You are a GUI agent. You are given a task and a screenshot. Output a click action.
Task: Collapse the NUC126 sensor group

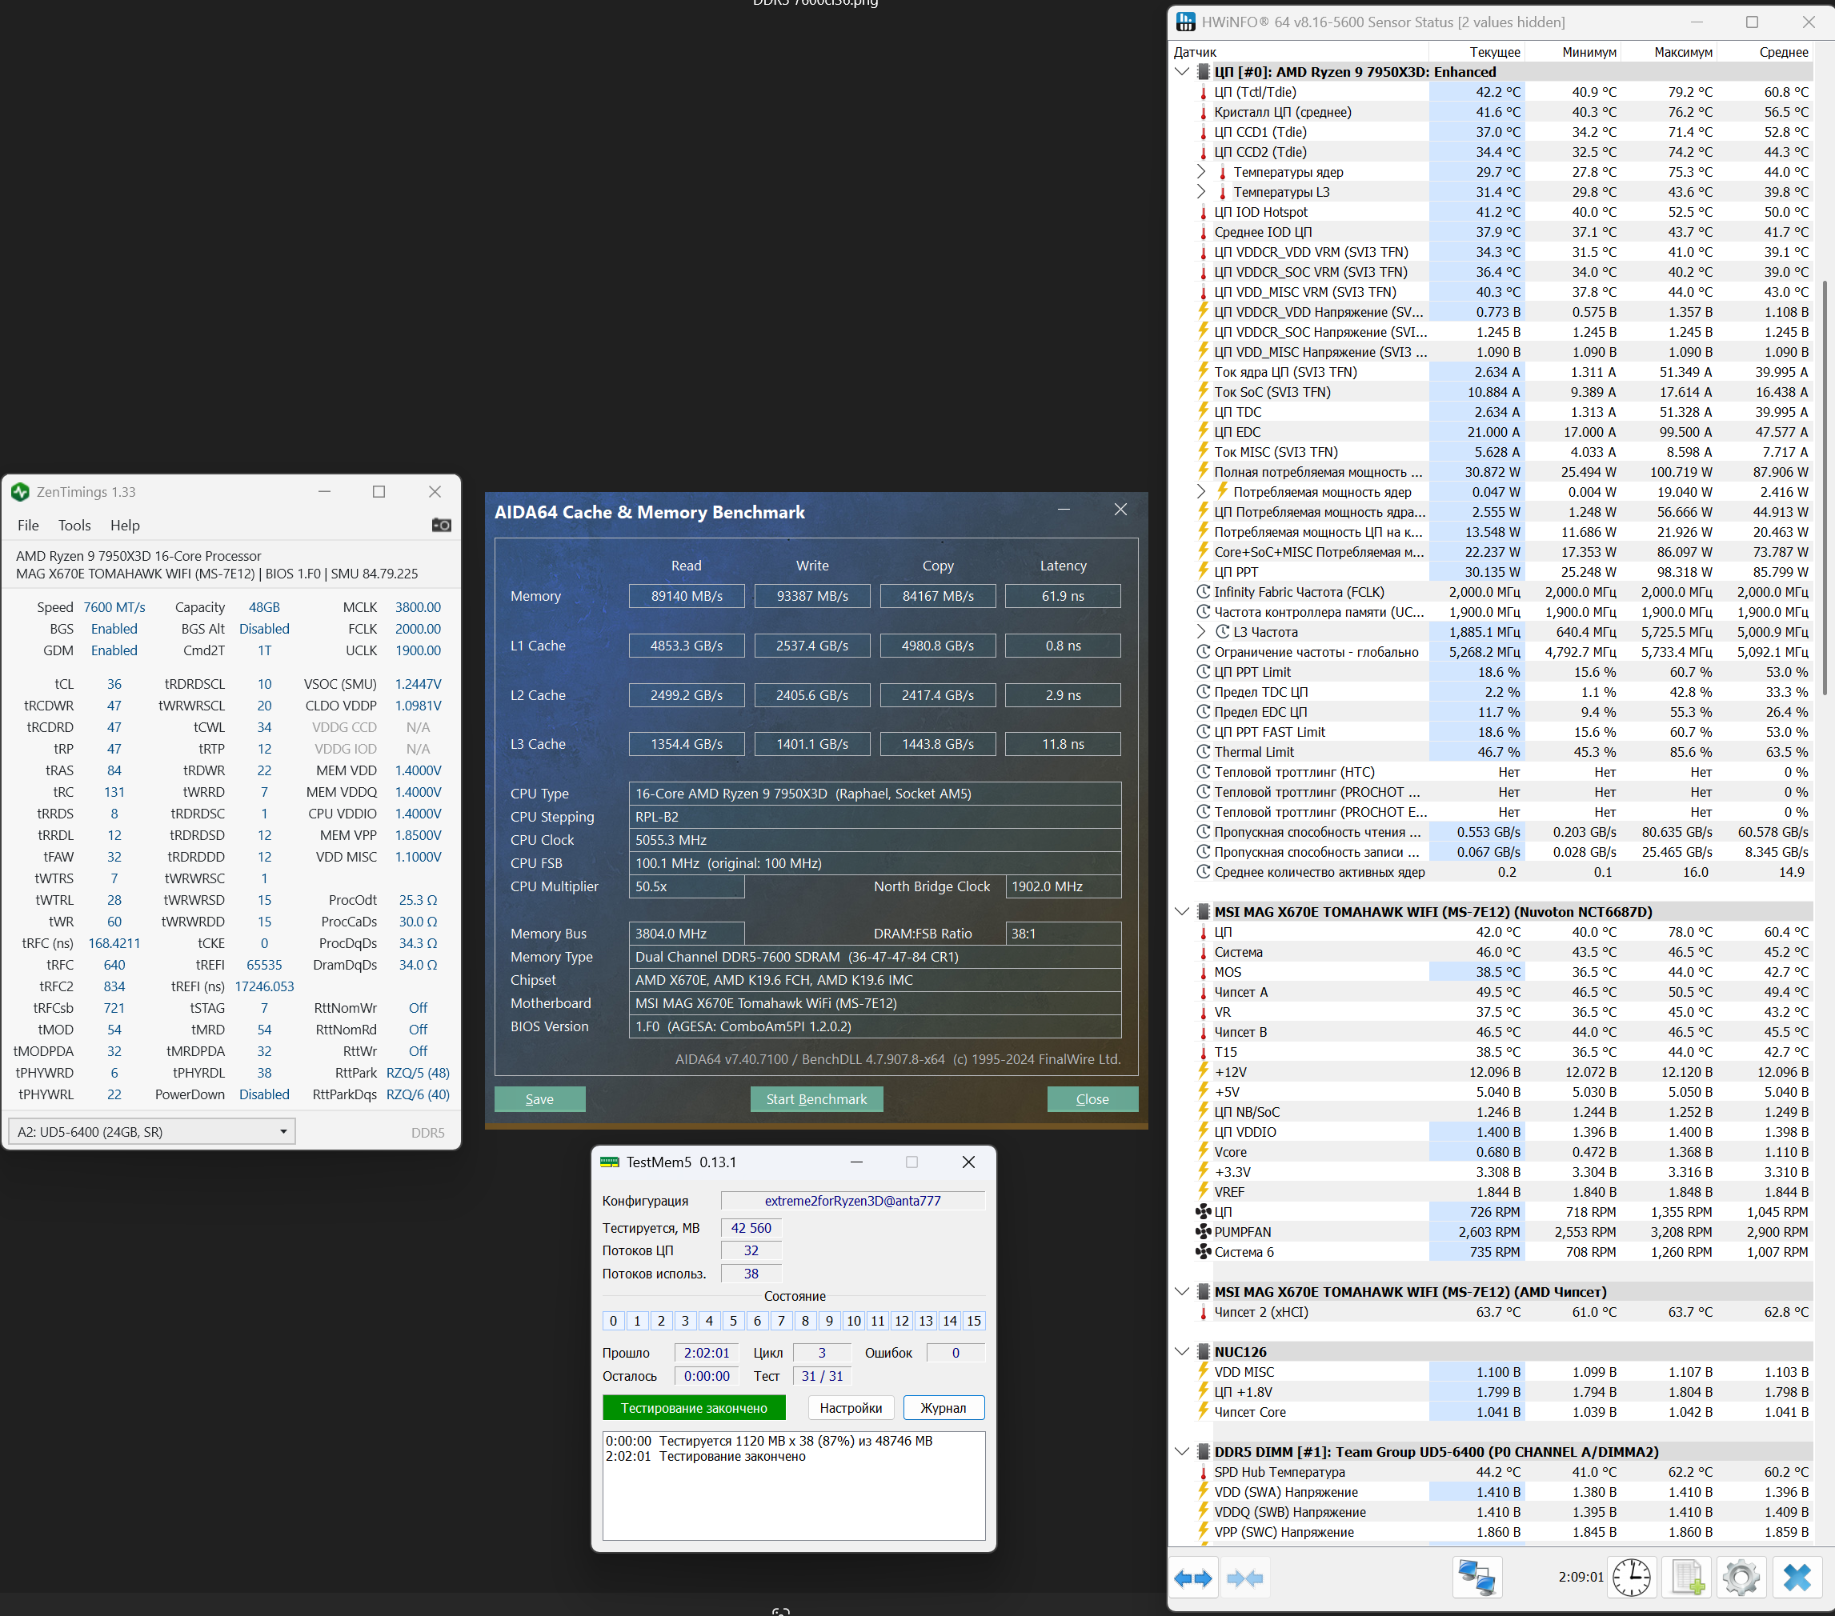1181,1351
